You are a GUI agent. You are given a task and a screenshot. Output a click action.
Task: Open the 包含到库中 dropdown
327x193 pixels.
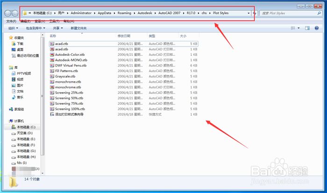(x=36, y=28)
